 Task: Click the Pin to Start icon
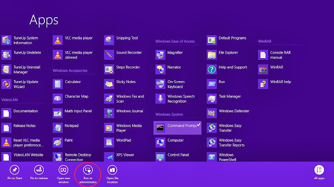coord(15,170)
